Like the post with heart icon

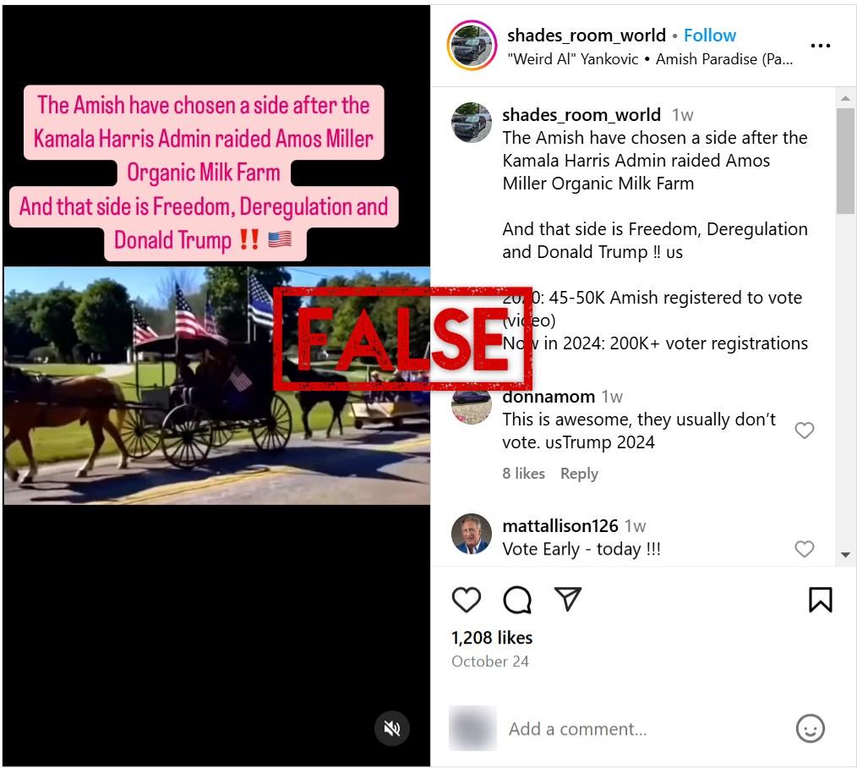(x=467, y=600)
